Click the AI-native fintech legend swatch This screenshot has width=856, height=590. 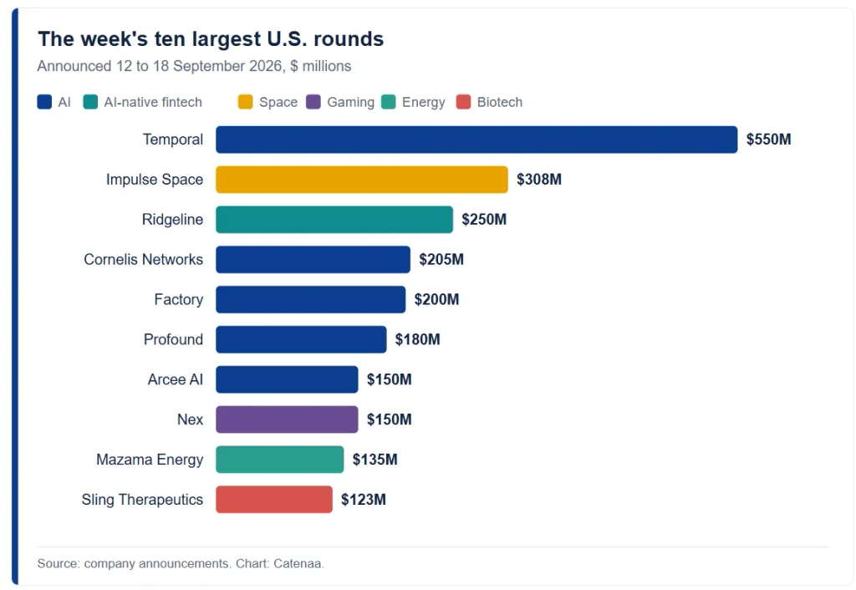point(90,102)
